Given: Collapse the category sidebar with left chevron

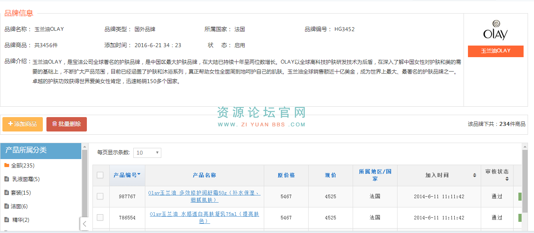Looking at the screenshot, I should point(84,224).
